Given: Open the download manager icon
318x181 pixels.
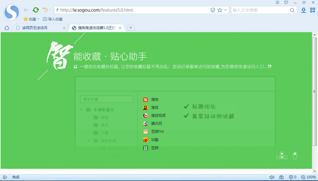Looking at the screenshot, I should pyautogui.click(x=304, y=10).
